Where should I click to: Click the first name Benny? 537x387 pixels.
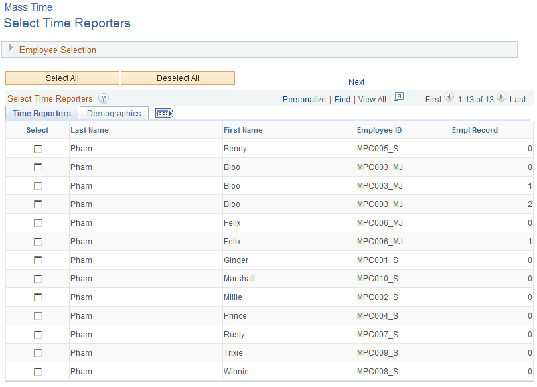[235, 149]
